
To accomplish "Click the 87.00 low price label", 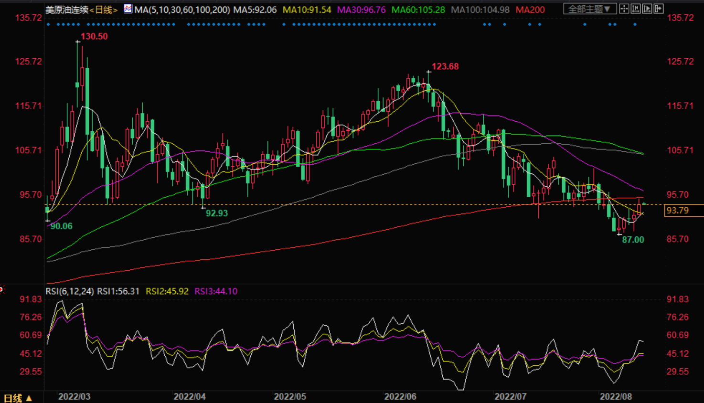I will 633,240.
